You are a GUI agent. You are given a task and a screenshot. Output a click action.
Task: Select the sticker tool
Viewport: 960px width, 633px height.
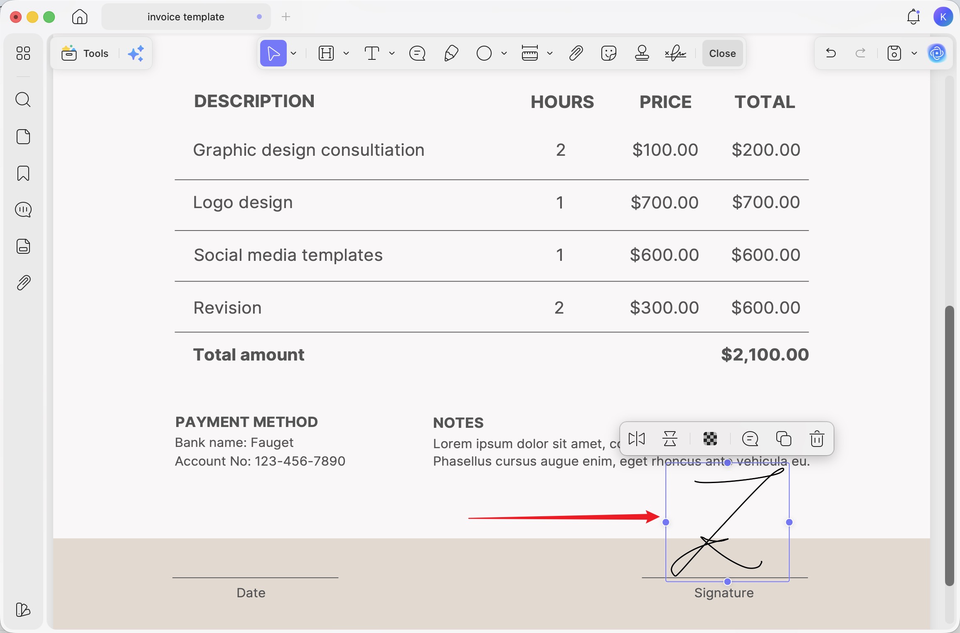[x=609, y=53]
